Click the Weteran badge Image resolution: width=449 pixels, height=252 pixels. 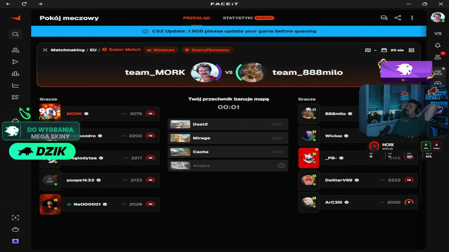tap(161, 50)
